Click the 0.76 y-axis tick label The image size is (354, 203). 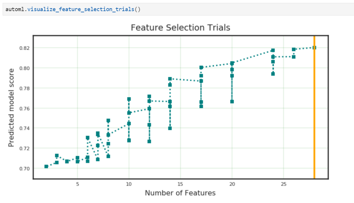pos(25,108)
